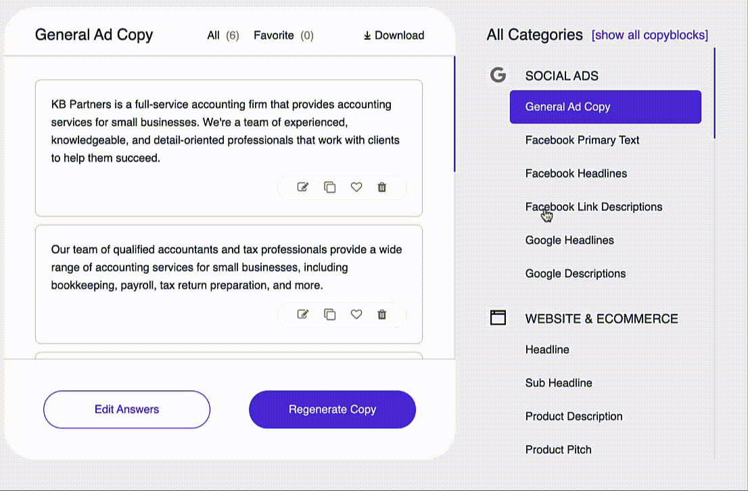The height and width of the screenshot is (491, 748).
Task: Click the copy list vertical scrollbar
Action: pyautogui.click(x=454, y=114)
